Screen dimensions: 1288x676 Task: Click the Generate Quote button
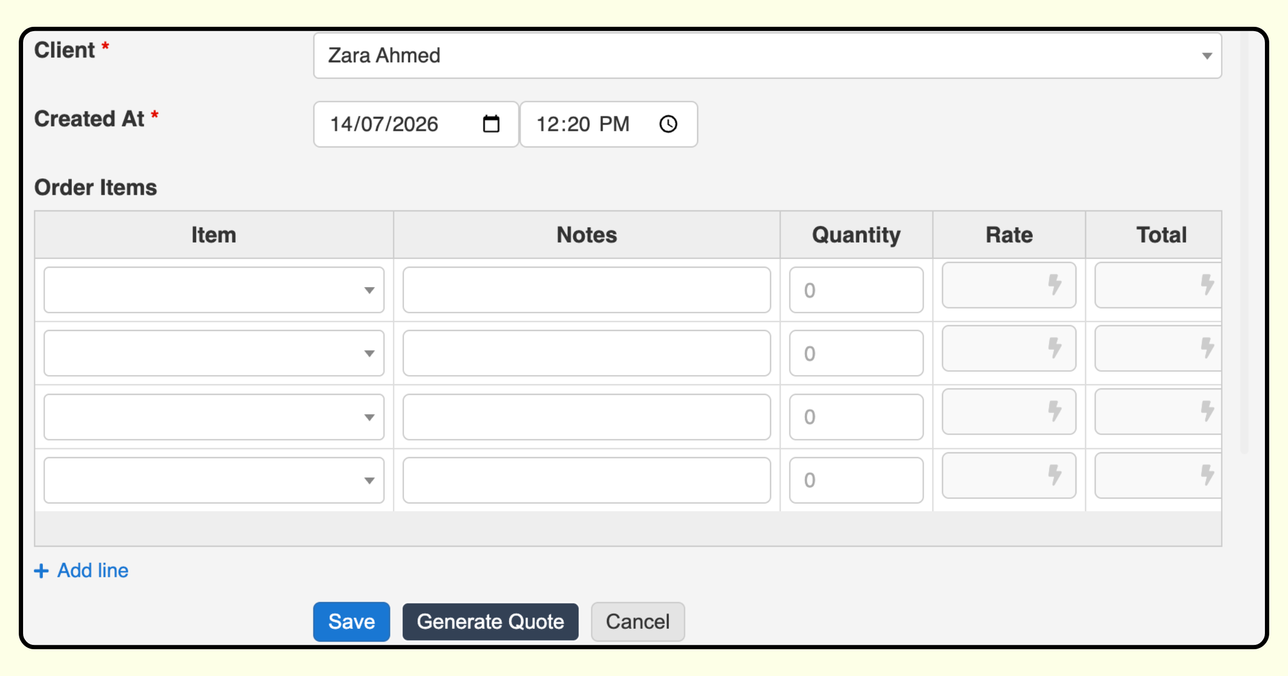point(491,622)
